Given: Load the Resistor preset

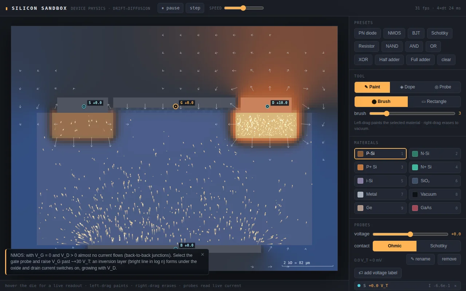Looking at the screenshot, I should (x=367, y=46).
